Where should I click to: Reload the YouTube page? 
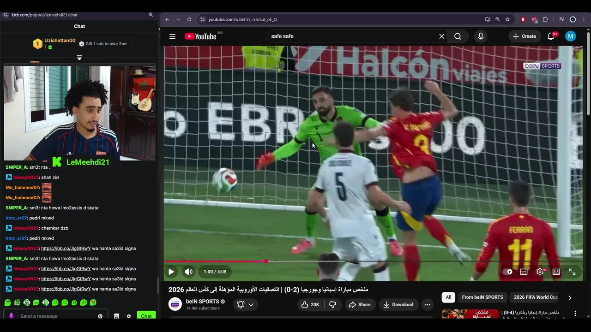pos(189,19)
